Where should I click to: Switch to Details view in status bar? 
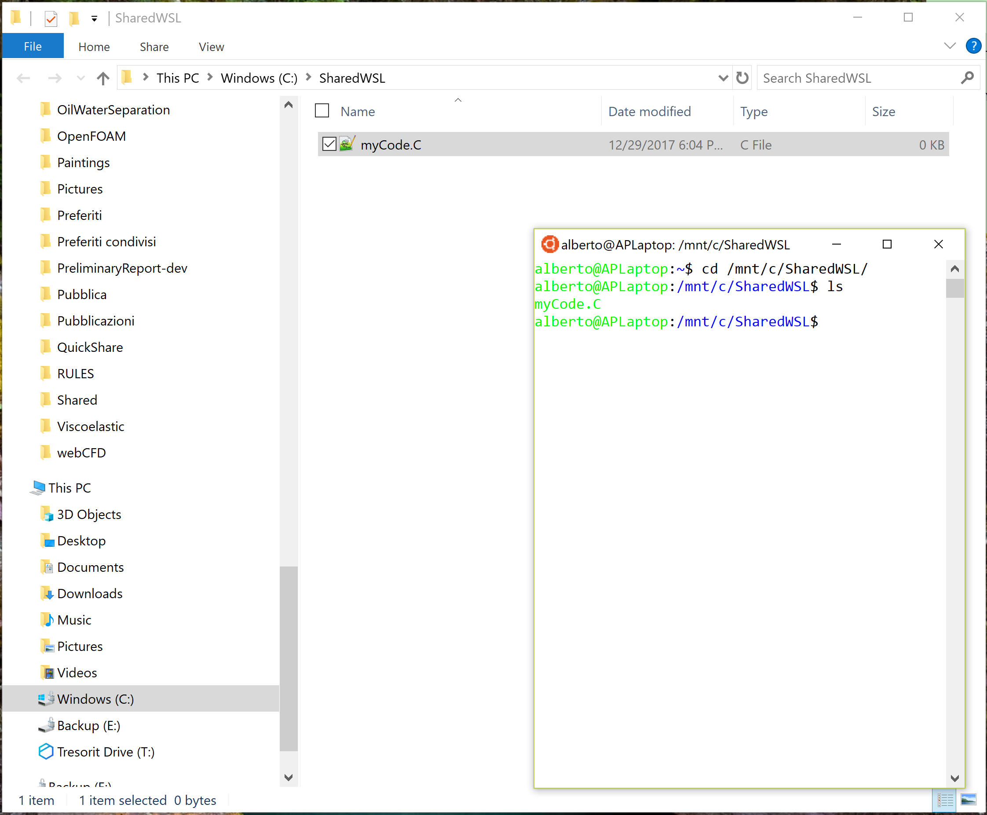pos(945,800)
